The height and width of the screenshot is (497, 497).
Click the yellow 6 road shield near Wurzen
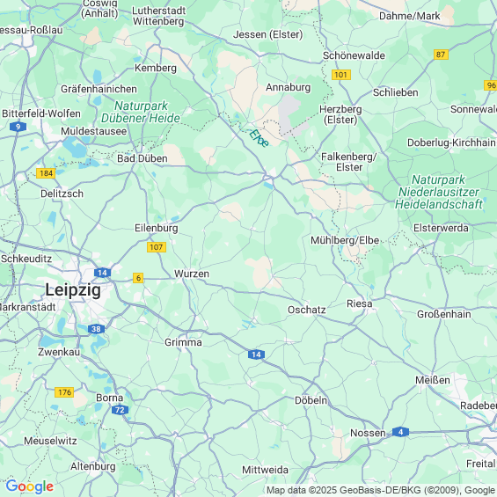(x=138, y=278)
